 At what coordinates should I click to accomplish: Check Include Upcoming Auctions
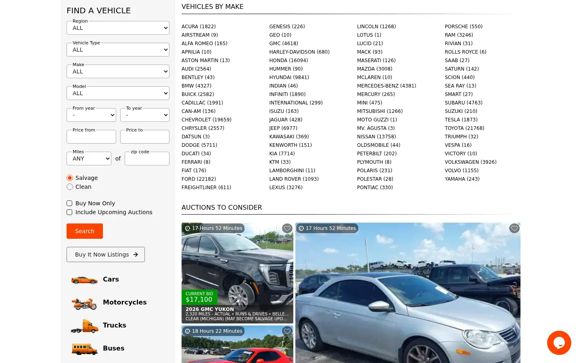click(69, 212)
